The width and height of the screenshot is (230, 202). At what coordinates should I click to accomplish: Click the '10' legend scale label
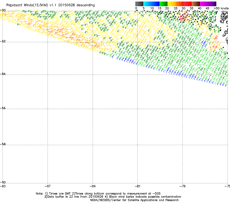(152, 8)
